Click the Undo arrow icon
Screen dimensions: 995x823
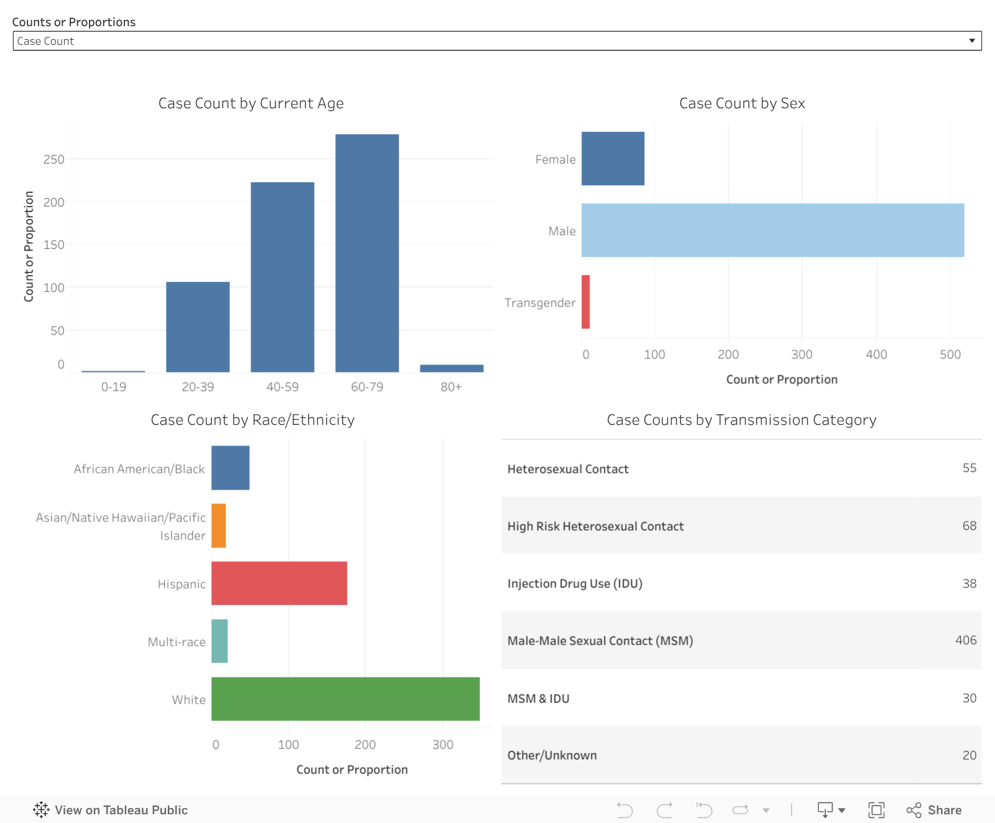click(x=624, y=810)
